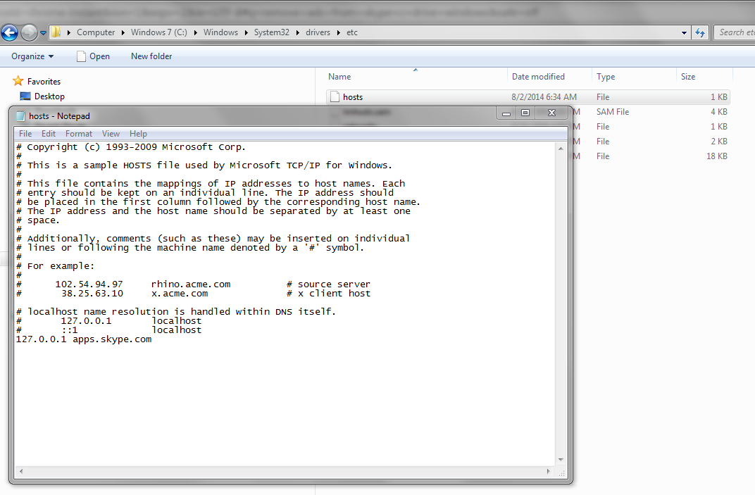Viewport: 755px width, 495px height.
Task: Select the hosts file icon in list
Action: click(x=335, y=96)
